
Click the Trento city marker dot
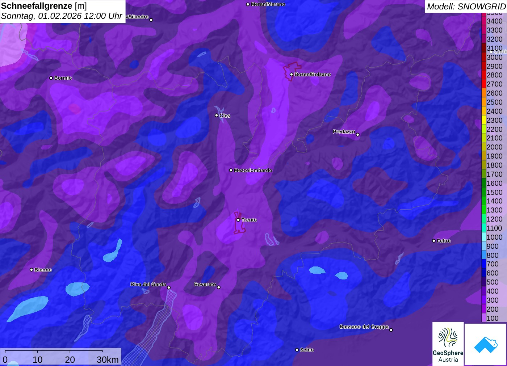tap(238, 220)
